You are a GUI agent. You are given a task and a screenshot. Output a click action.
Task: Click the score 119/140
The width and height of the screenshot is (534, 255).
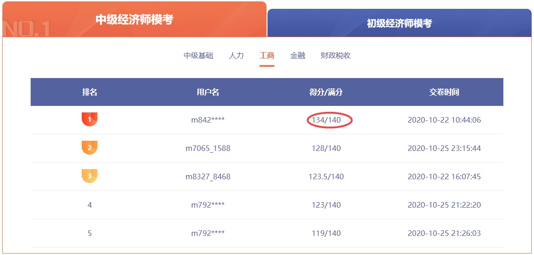(x=326, y=233)
